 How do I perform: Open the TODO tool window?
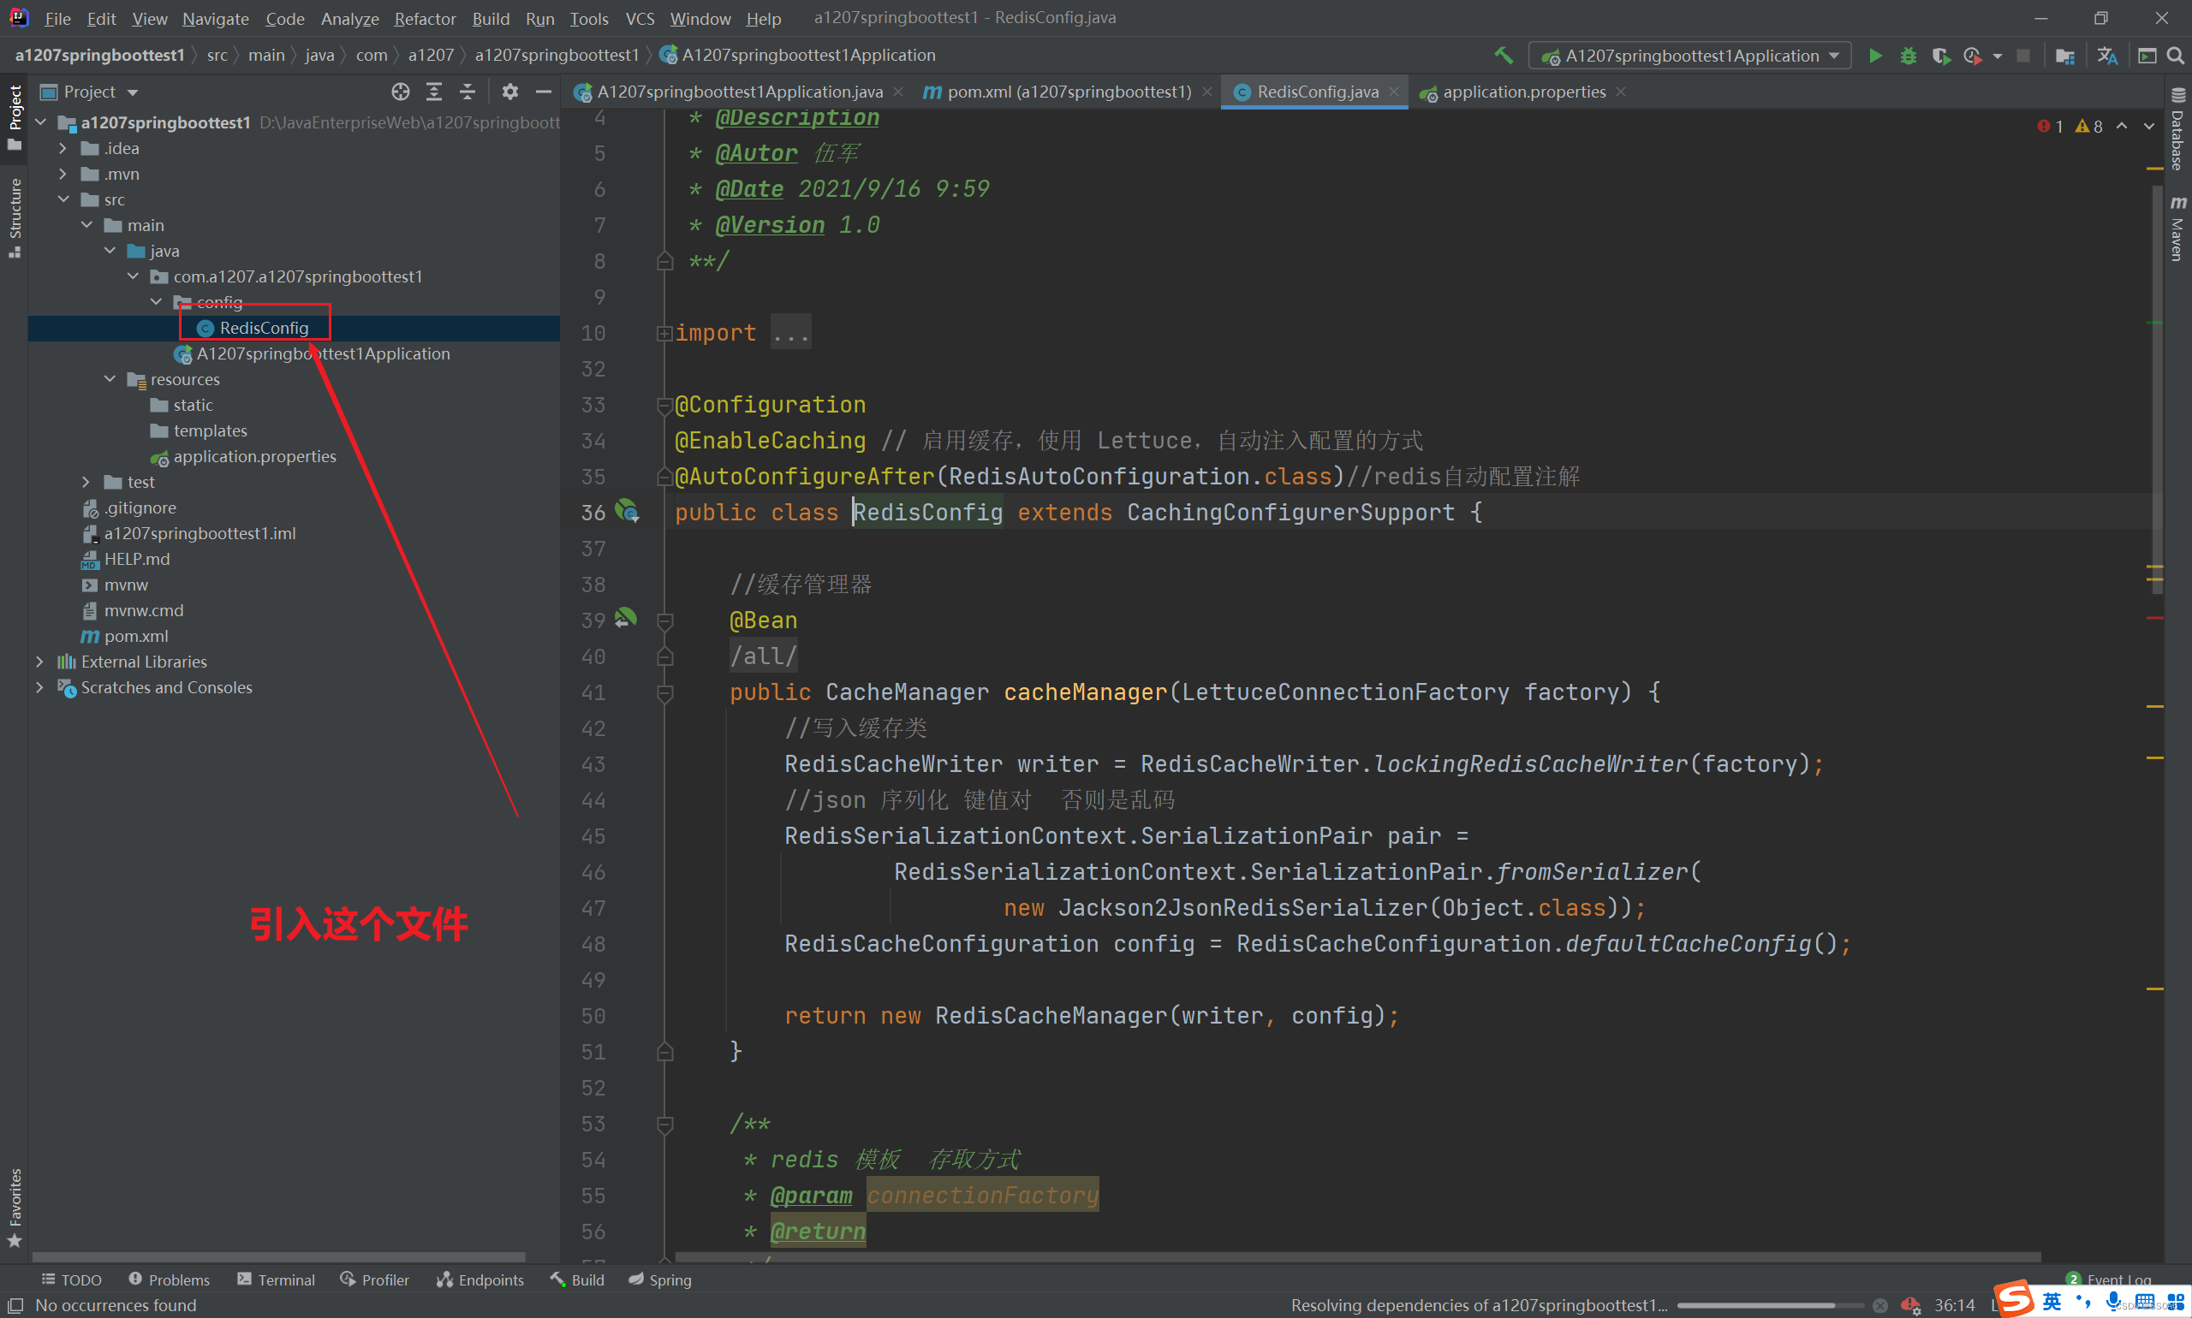coord(72,1279)
